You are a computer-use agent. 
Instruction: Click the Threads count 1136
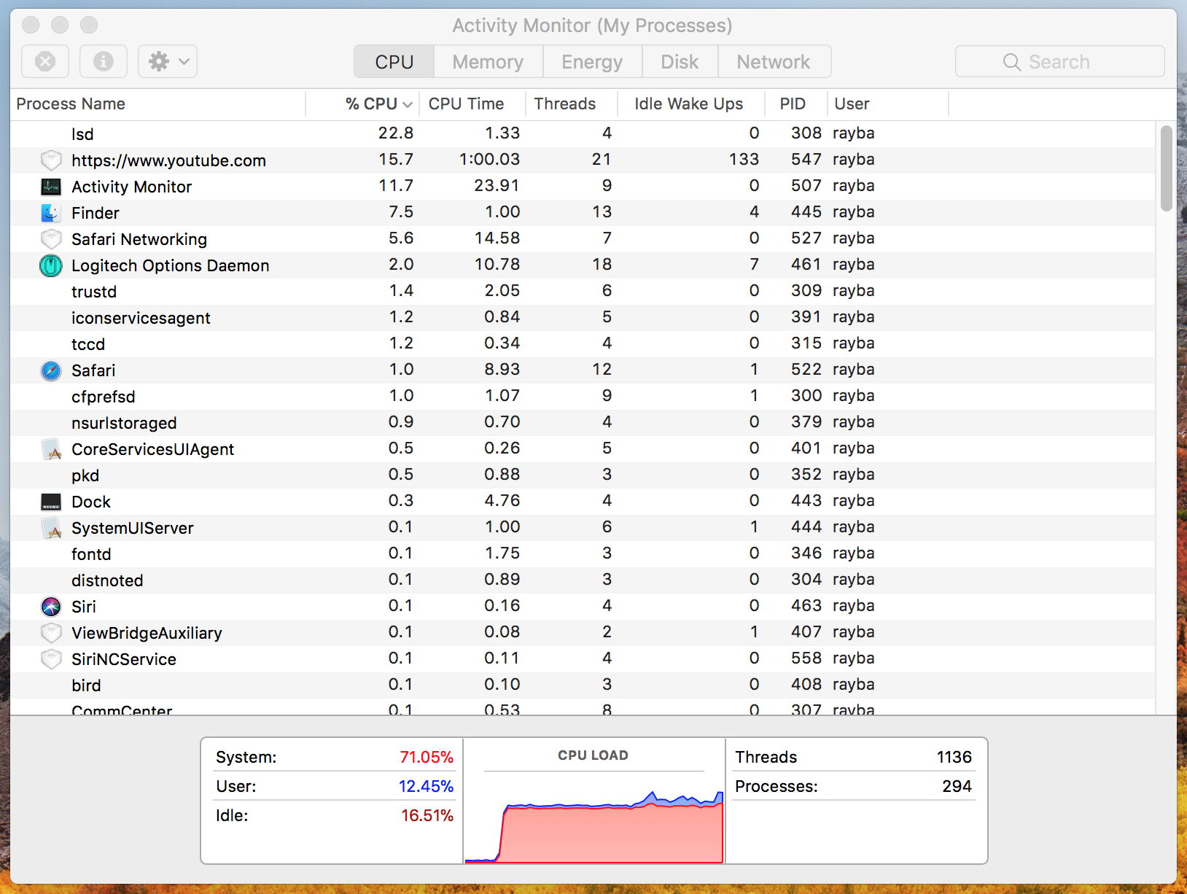(x=954, y=757)
